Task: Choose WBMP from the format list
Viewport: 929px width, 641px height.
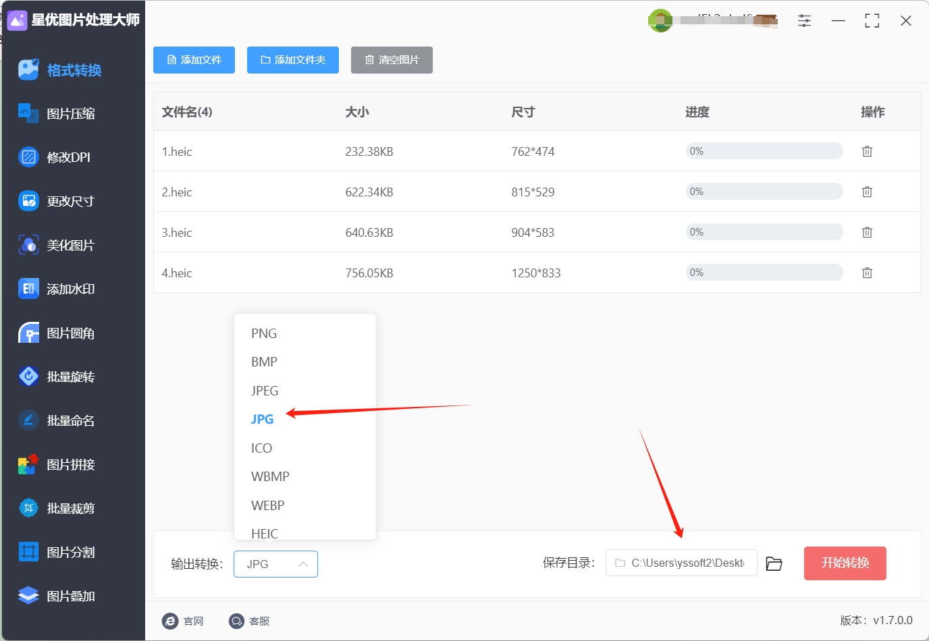Action: click(x=270, y=476)
